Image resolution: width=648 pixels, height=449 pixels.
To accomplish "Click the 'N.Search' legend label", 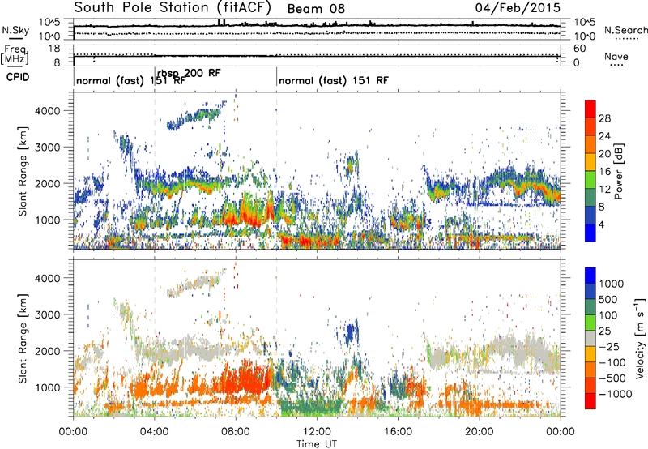I will [625, 30].
